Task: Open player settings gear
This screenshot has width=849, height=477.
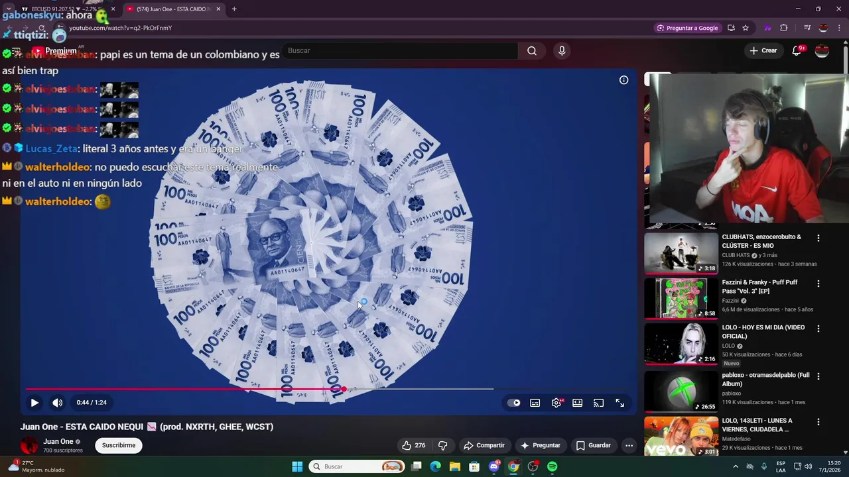Action: [x=556, y=402]
